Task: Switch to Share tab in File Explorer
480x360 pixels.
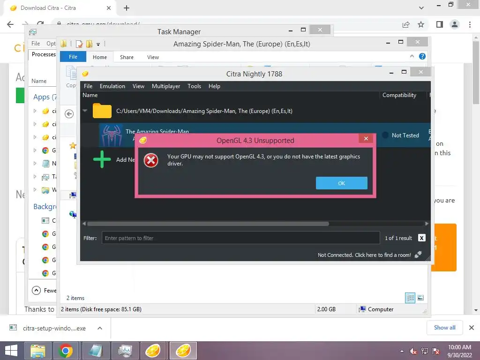Action: (x=127, y=57)
